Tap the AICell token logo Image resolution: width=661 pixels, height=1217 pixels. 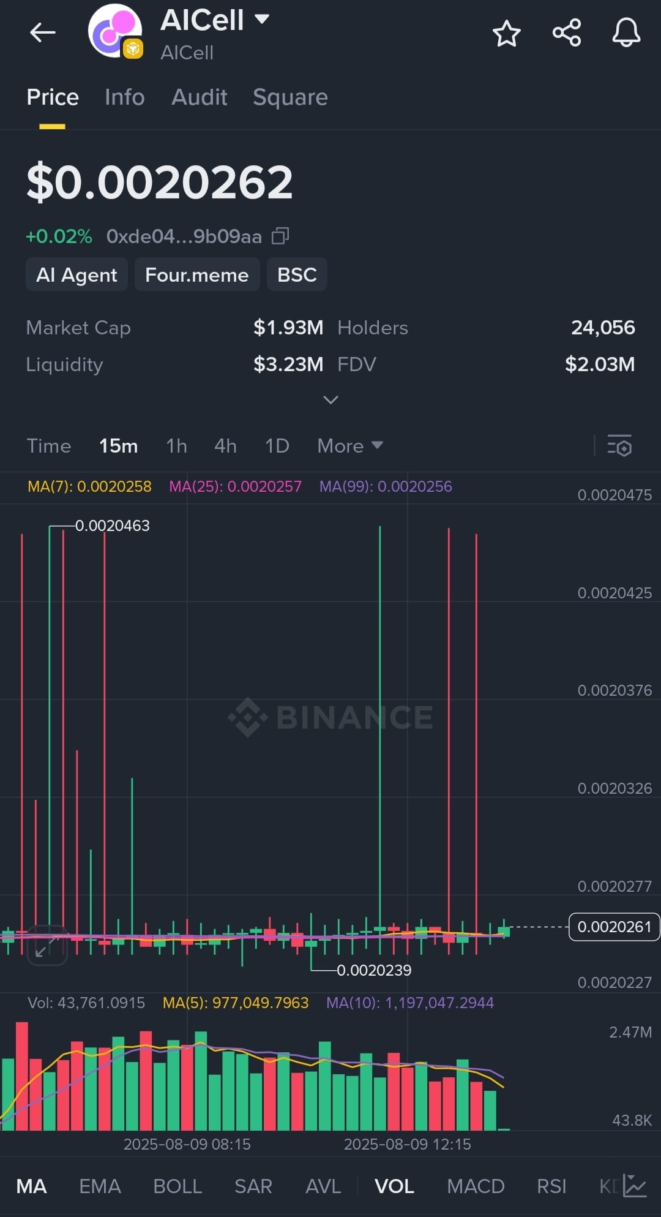coord(115,31)
